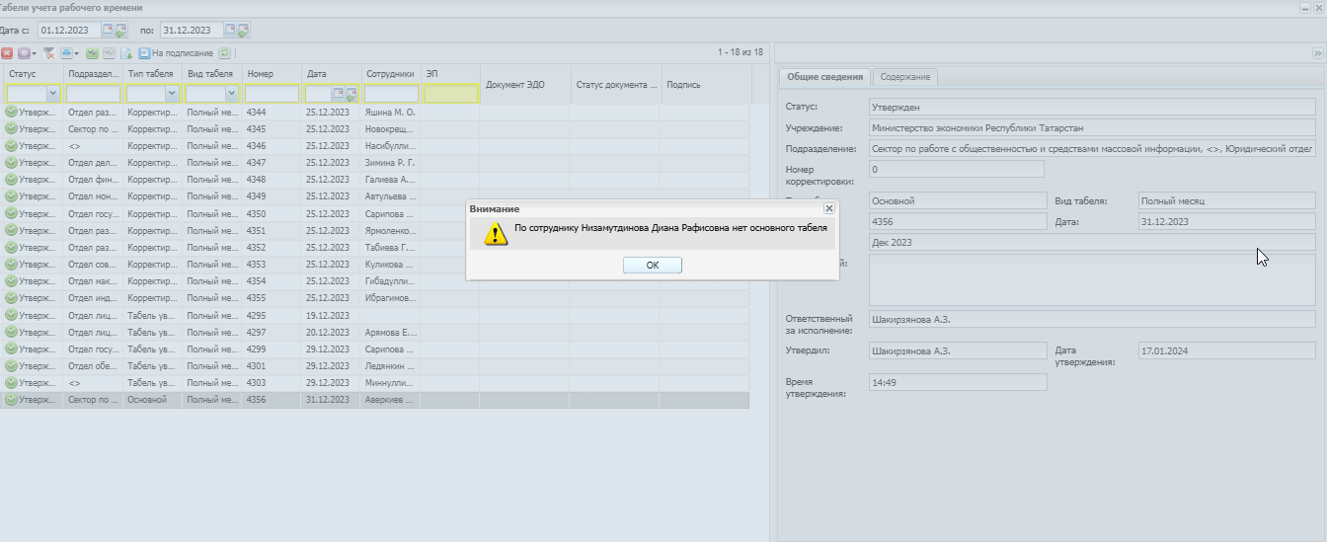Click the green status icon in row 4344
Screen dimensions: 1327x542
point(11,112)
